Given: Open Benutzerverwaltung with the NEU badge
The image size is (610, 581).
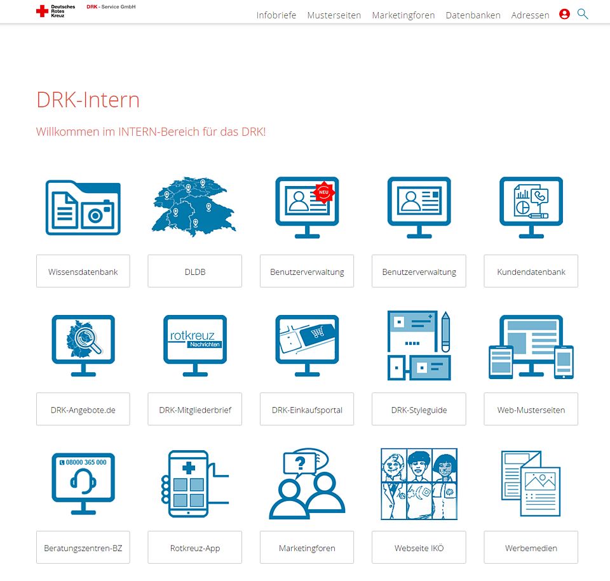Looking at the screenshot, I should tap(306, 206).
